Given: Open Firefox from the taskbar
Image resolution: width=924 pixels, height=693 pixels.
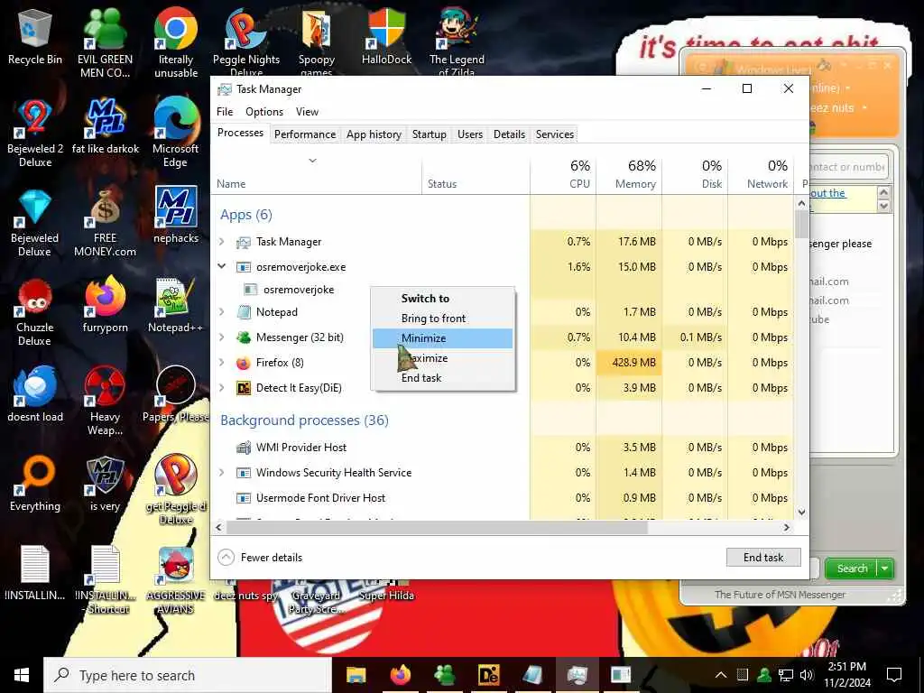Looking at the screenshot, I should [x=400, y=675].
